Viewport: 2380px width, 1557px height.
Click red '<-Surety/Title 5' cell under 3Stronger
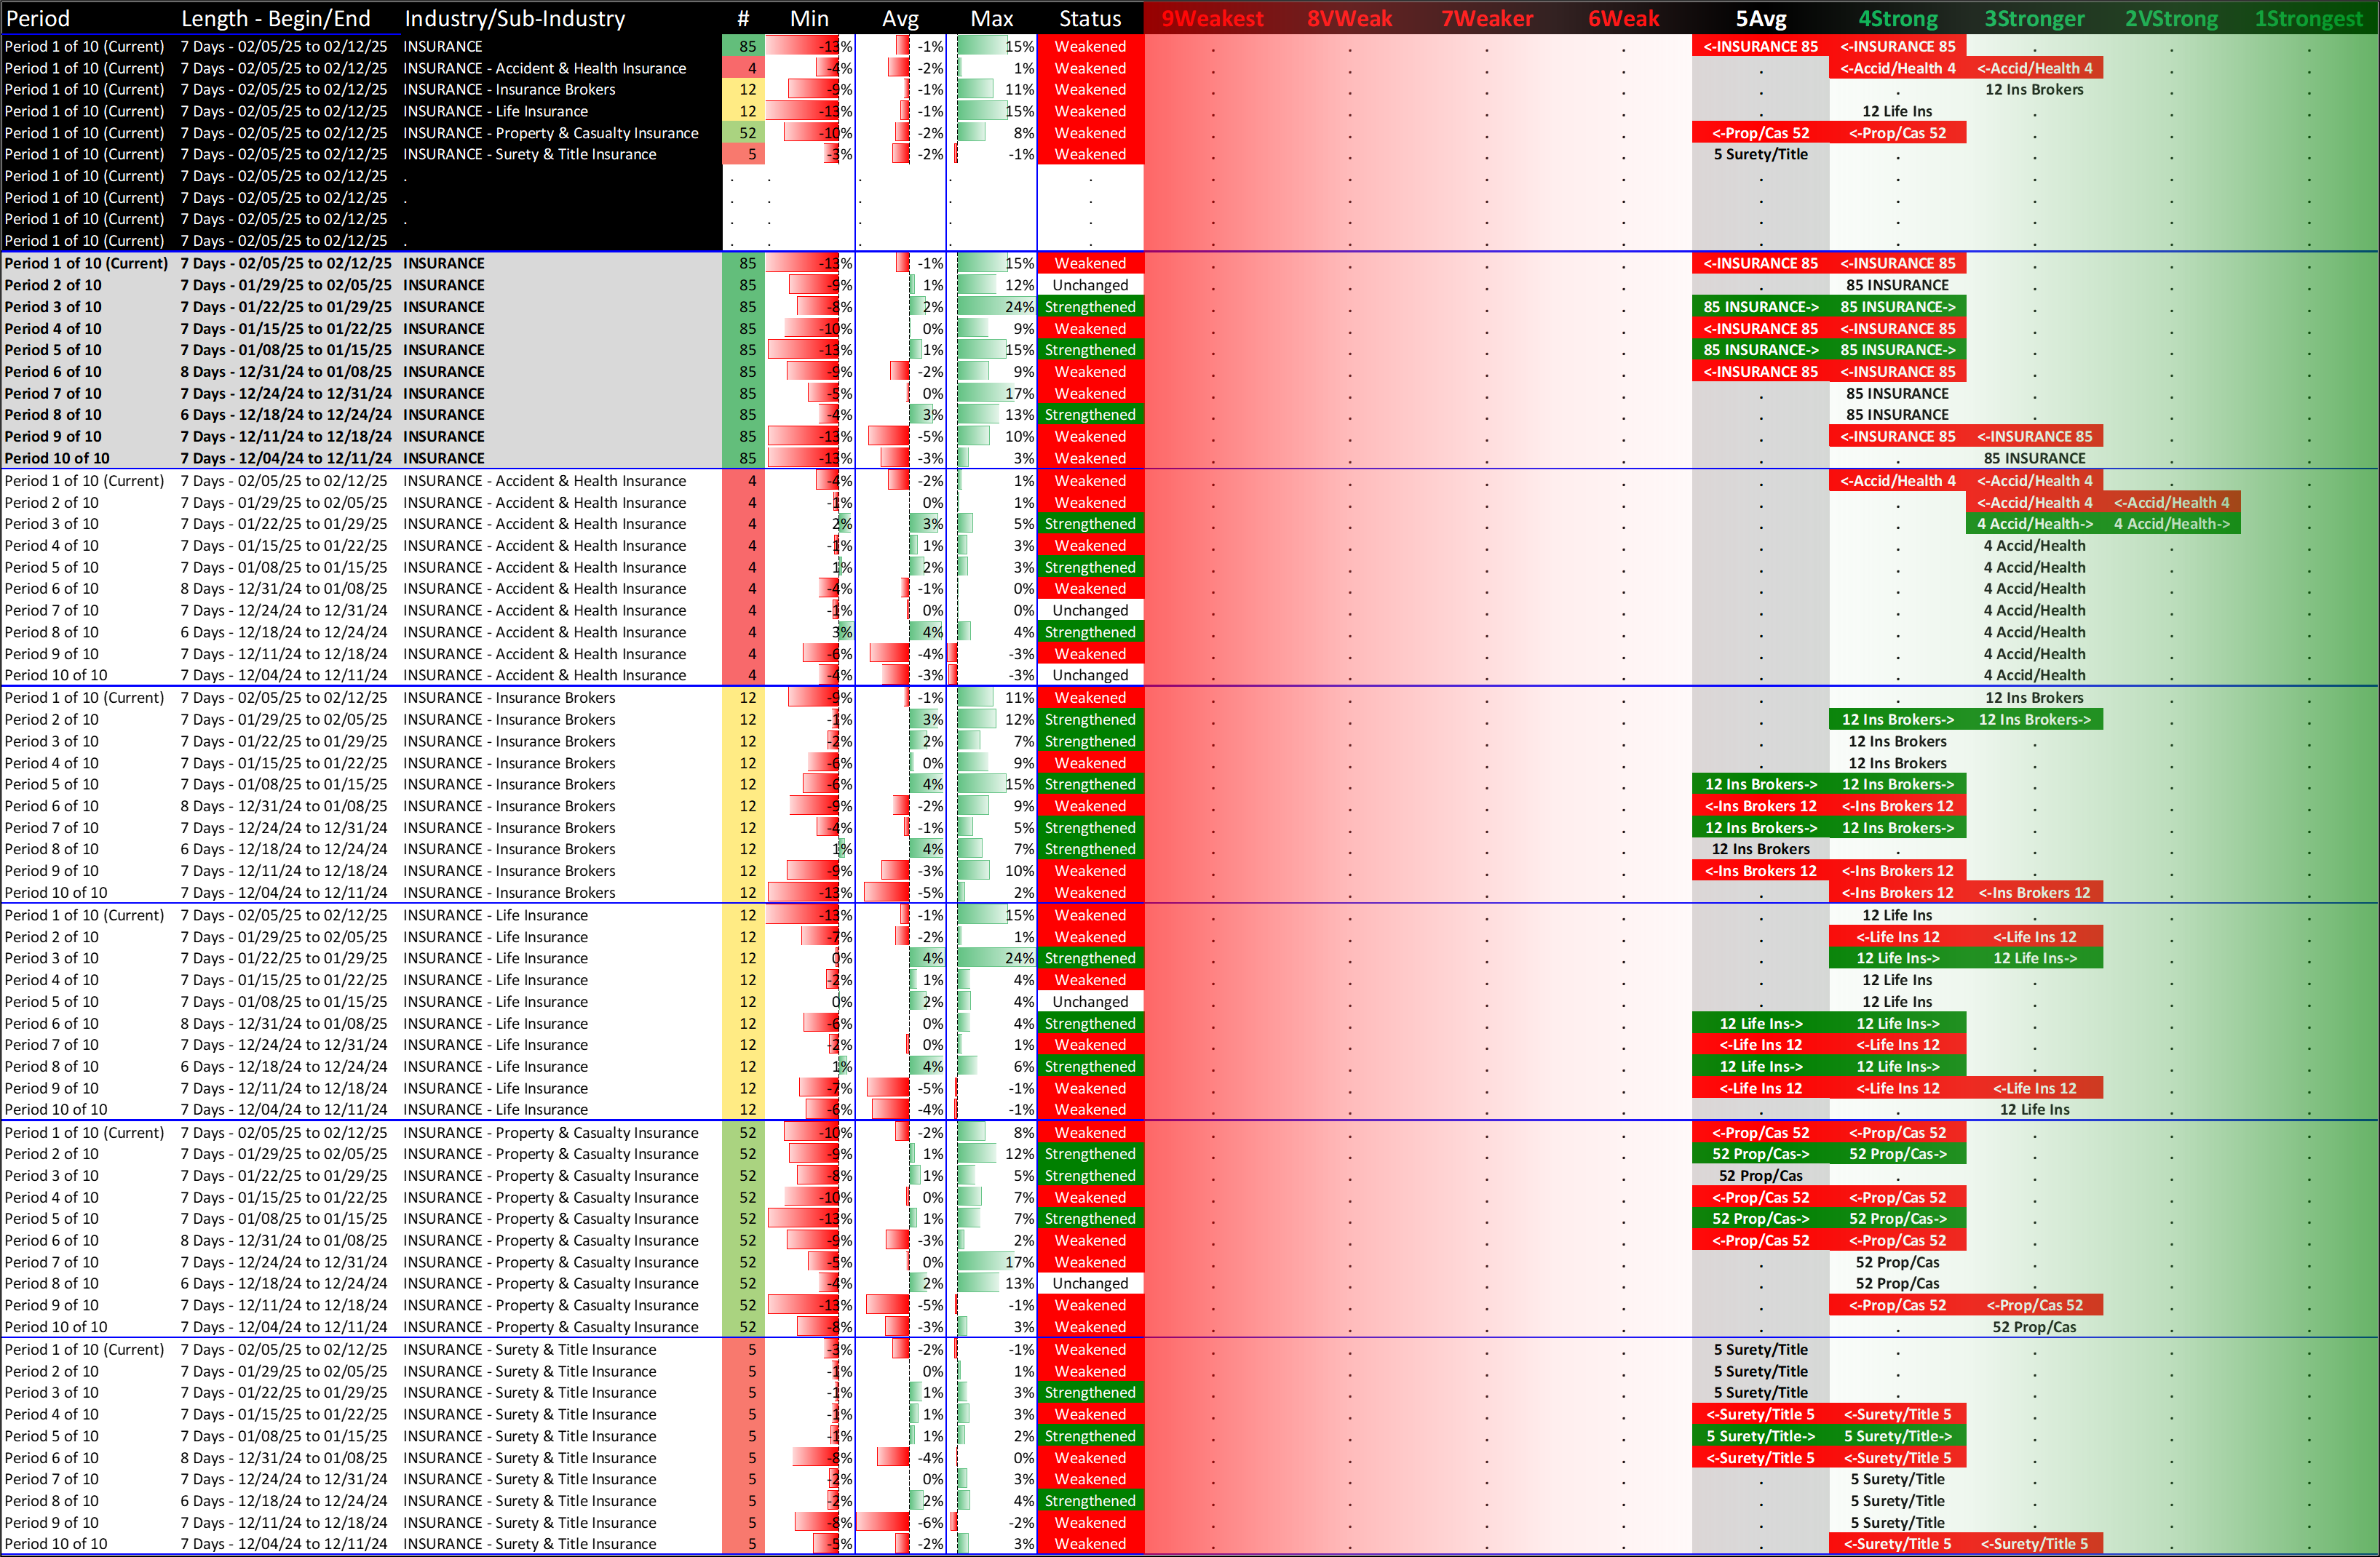tap(2034, 1544)
